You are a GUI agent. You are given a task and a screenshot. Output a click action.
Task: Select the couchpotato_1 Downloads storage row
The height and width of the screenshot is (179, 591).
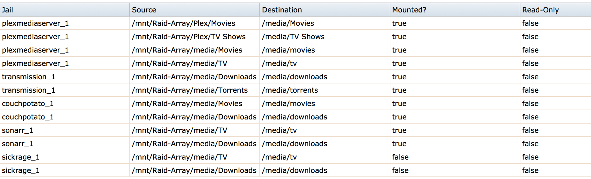tap(295, 117)
